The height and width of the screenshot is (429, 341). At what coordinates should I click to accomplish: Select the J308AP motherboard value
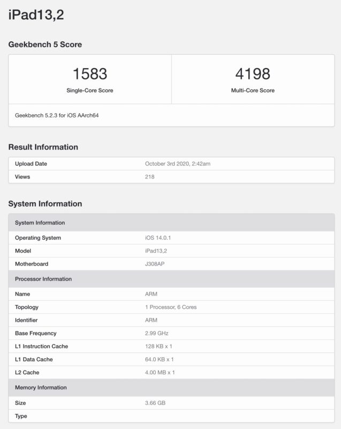click(x=155, y=264)
